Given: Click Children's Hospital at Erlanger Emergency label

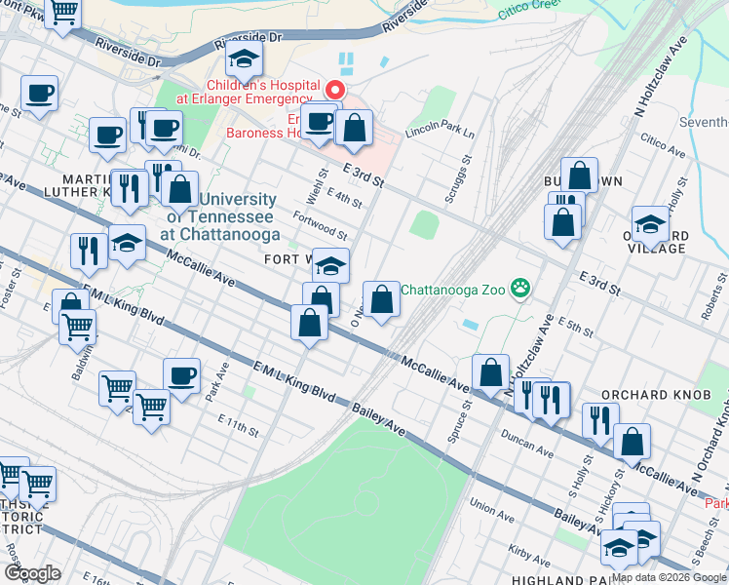Looking at the screenshot, I should tap(249, 92).
